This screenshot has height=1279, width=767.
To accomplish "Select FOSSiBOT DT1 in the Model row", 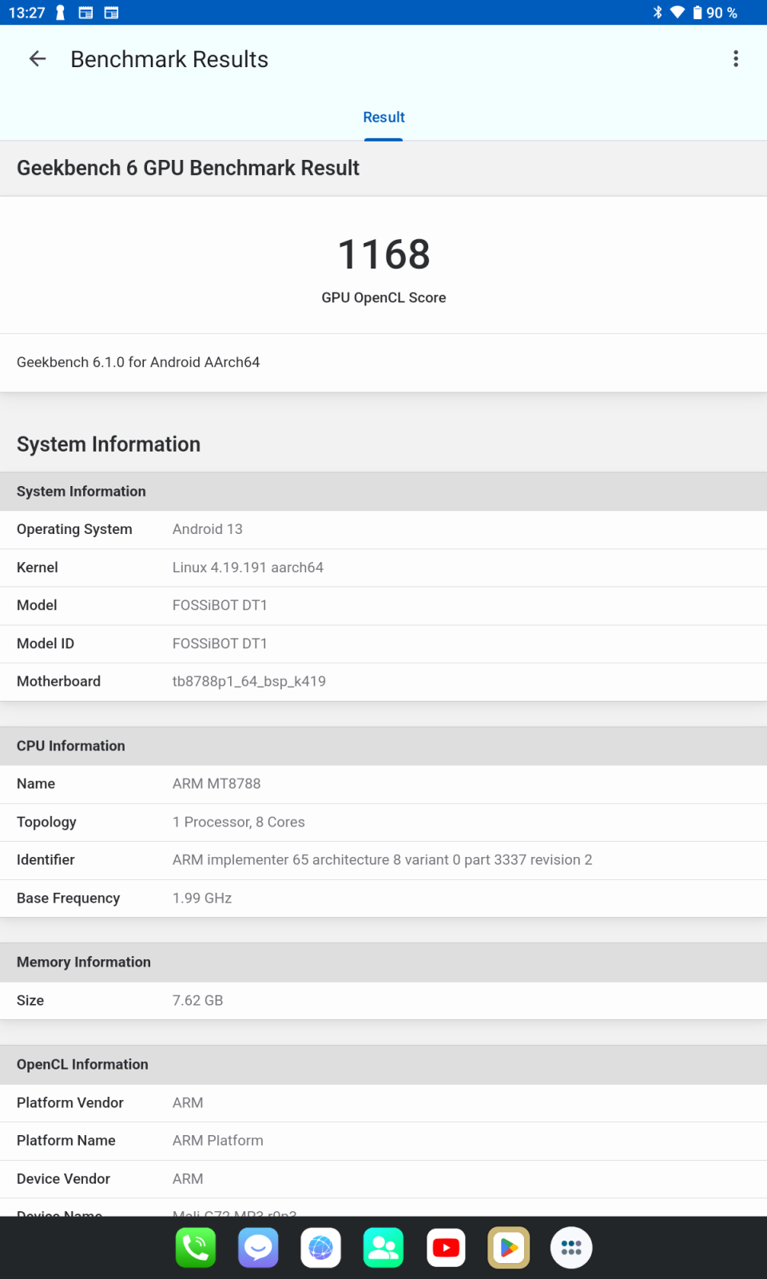I will click(220, 605).
